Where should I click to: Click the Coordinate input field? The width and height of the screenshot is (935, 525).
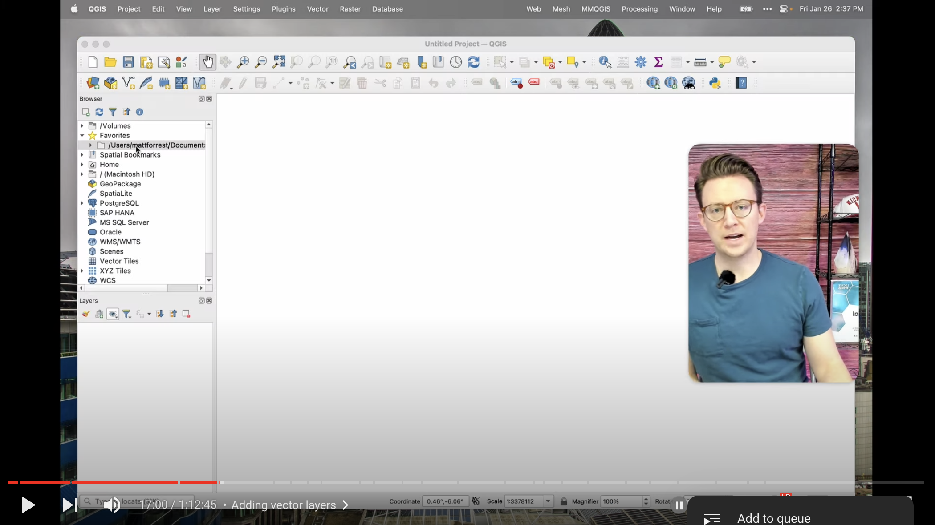tap(445, 501)
